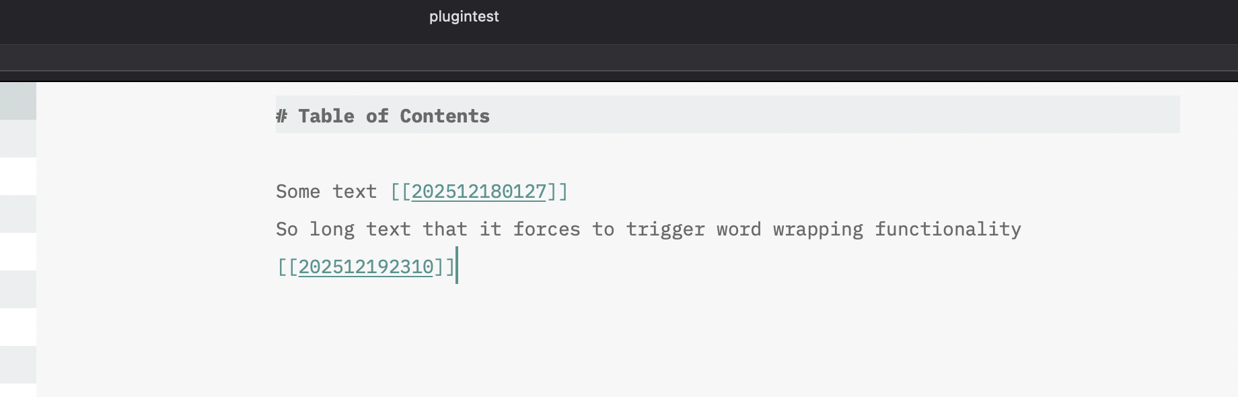Place cursor on the word "wrapping"
1238x397 pixels.
[817, 229]
